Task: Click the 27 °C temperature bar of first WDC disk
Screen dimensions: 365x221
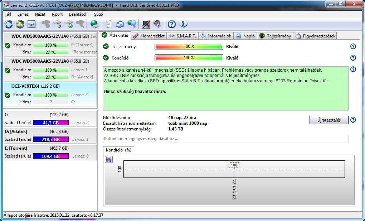Action: [x=51, y=52]
